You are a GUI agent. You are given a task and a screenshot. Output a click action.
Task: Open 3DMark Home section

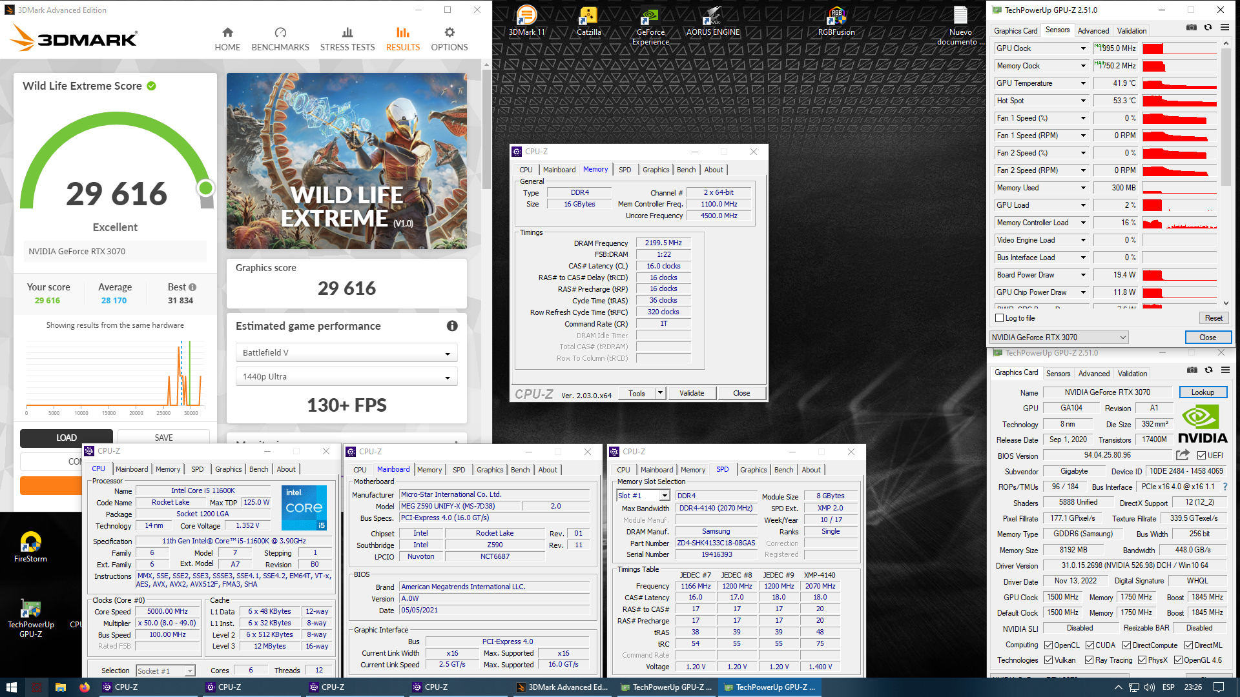point(227,39)
